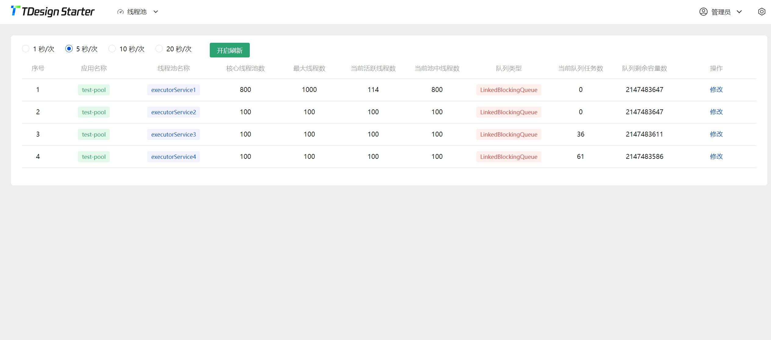Open the settings hexagon icon
The width and height of the screenshot is (771, 340).
[762, 12]
